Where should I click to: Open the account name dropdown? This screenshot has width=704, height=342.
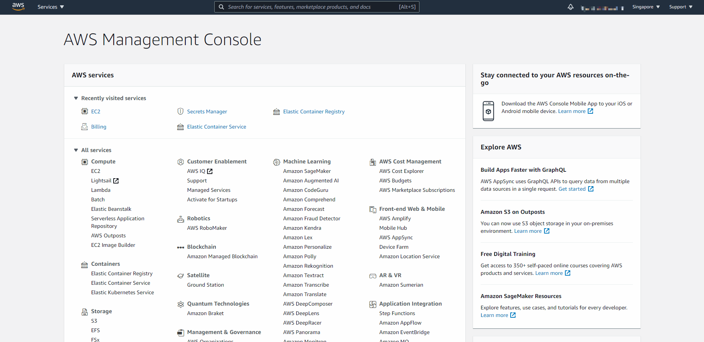(x=602, y=8)
